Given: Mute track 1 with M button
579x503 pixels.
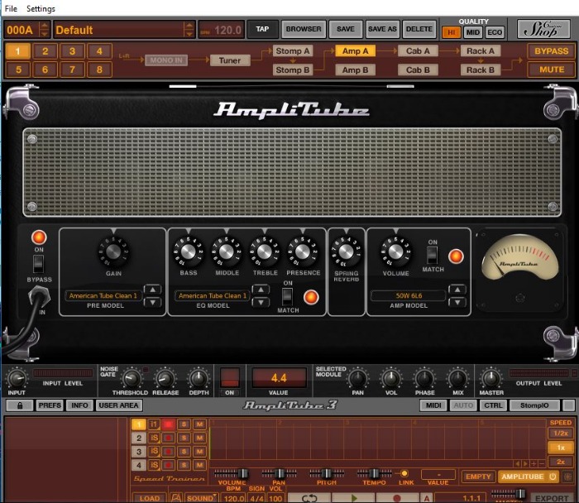Looking at the screenshot, I should pyautogui.click(x=199, y=424).
